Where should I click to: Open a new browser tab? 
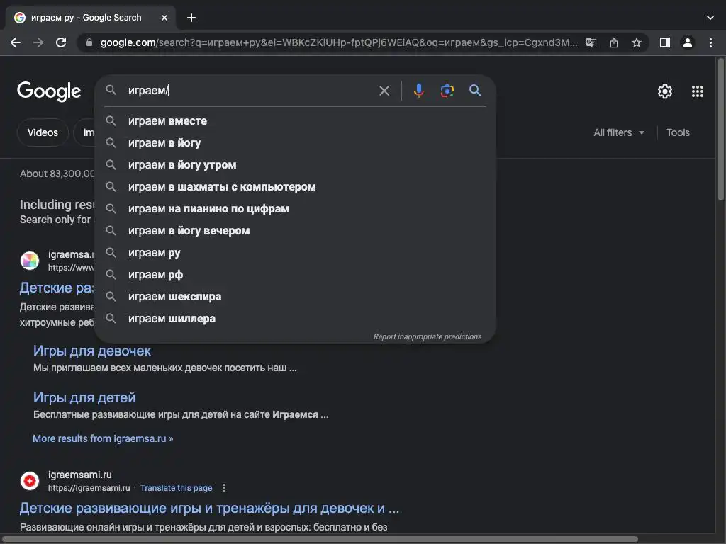click(x=191, y=18)
